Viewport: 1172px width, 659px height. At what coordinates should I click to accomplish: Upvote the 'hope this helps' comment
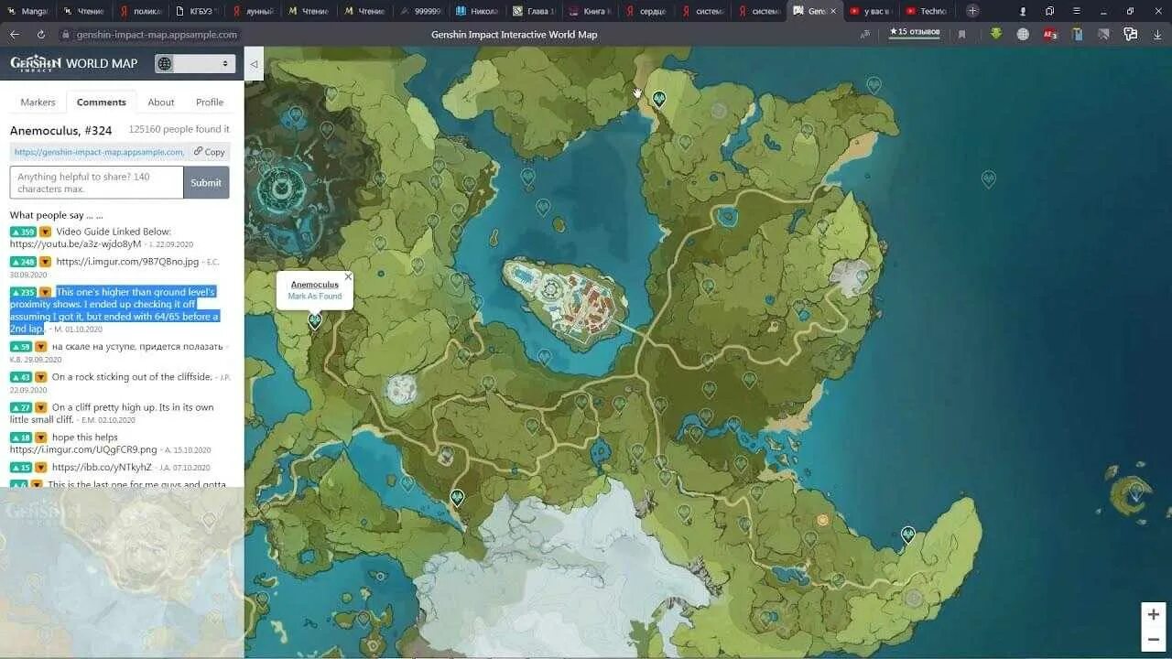[21, 438]
